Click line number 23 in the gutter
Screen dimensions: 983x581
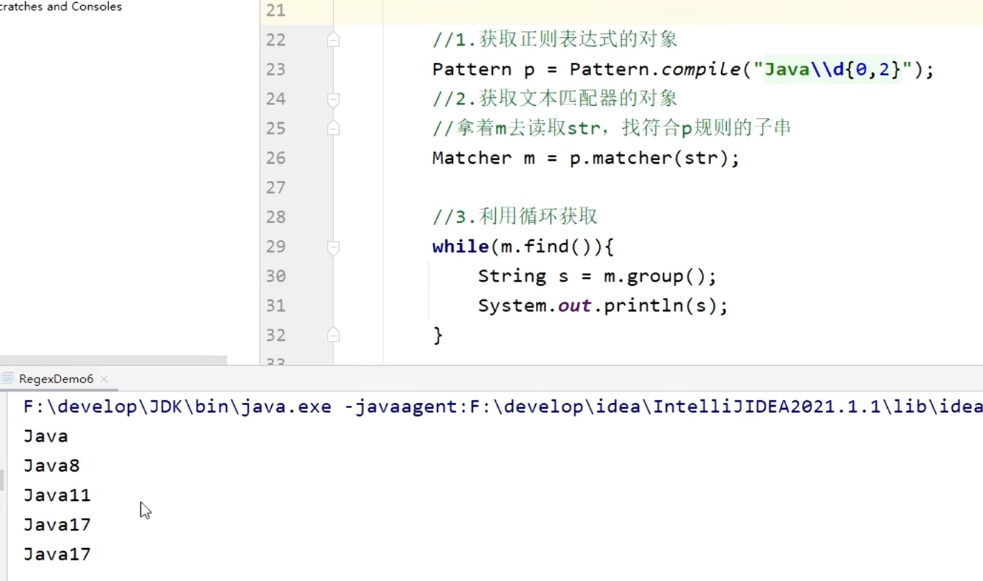pos(275,69)
